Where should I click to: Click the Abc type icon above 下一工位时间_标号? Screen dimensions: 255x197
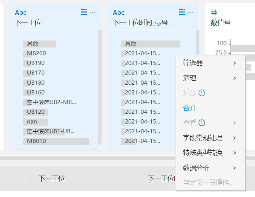119,13
